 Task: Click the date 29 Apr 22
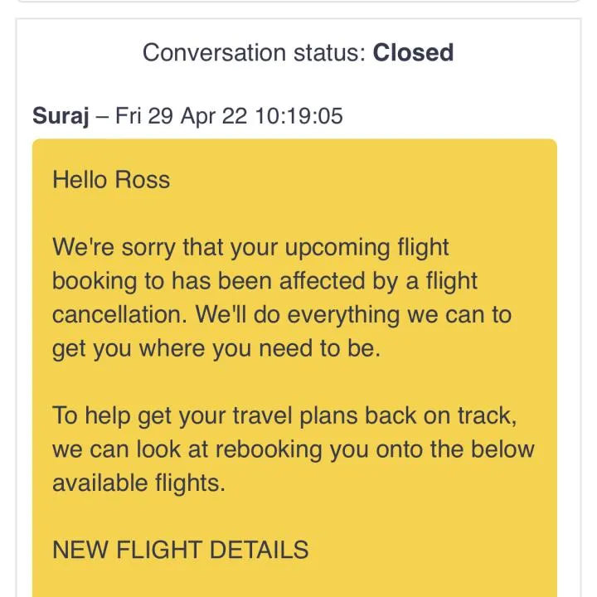tap(197, 116)
